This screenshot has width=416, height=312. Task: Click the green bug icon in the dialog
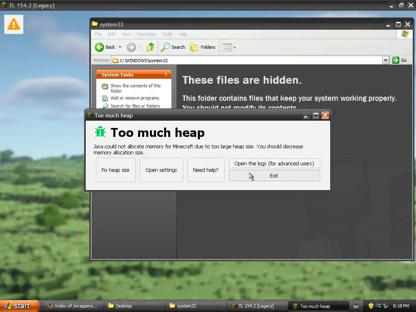[100, 132]
